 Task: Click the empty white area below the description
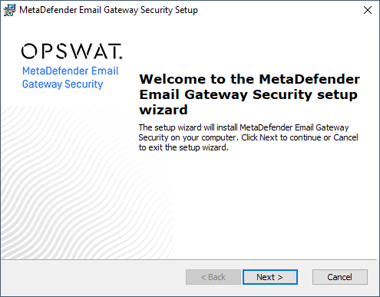[256, 205]
